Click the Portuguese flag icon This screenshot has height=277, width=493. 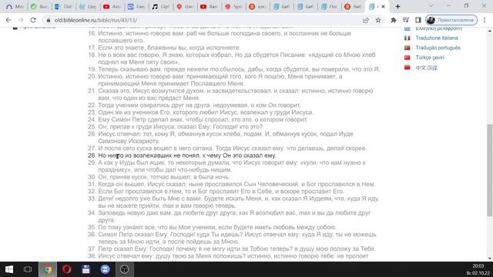tap(407, 48)
